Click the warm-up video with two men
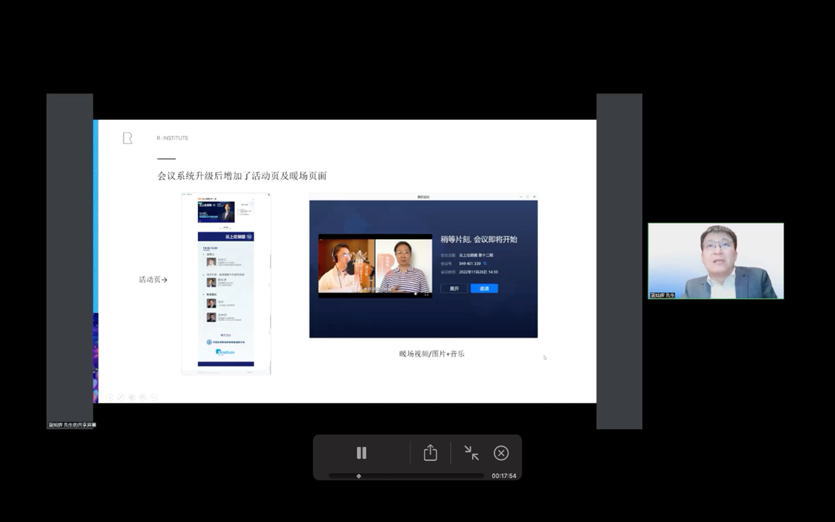Image resolution: width=835 pixels, height=522 pixels. coord(375,265)
